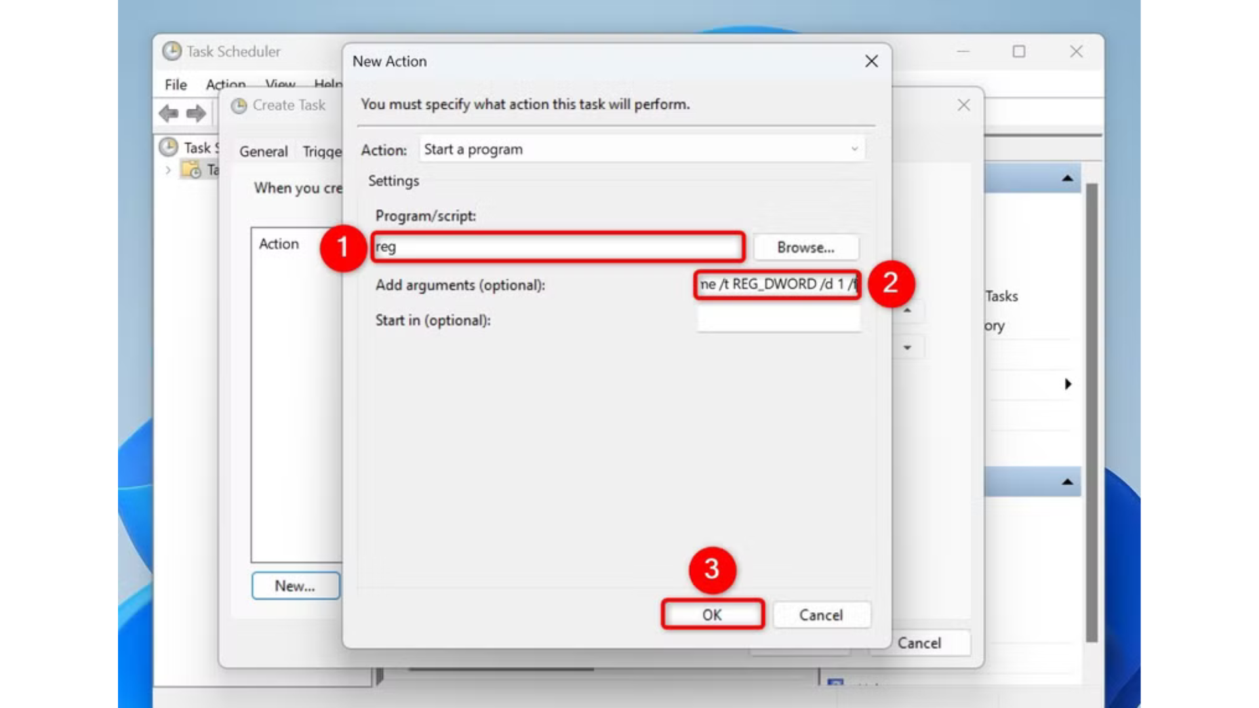Screen dimensions: 1259x708
Task: Open the right-arrow submenu in the Actions pane
Action: [1068, 384]
